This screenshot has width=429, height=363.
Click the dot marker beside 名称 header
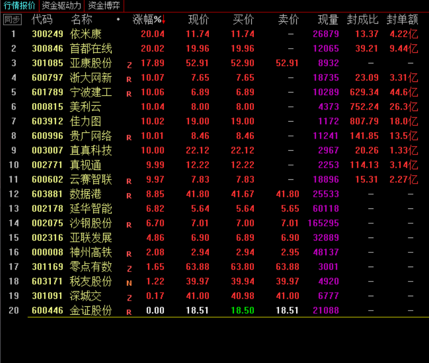[118, 19]
